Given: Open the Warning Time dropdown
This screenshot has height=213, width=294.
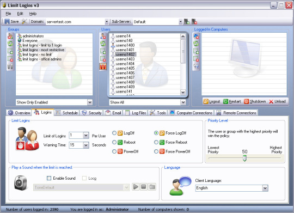Looking at the screenshot, I should (86, 145).
